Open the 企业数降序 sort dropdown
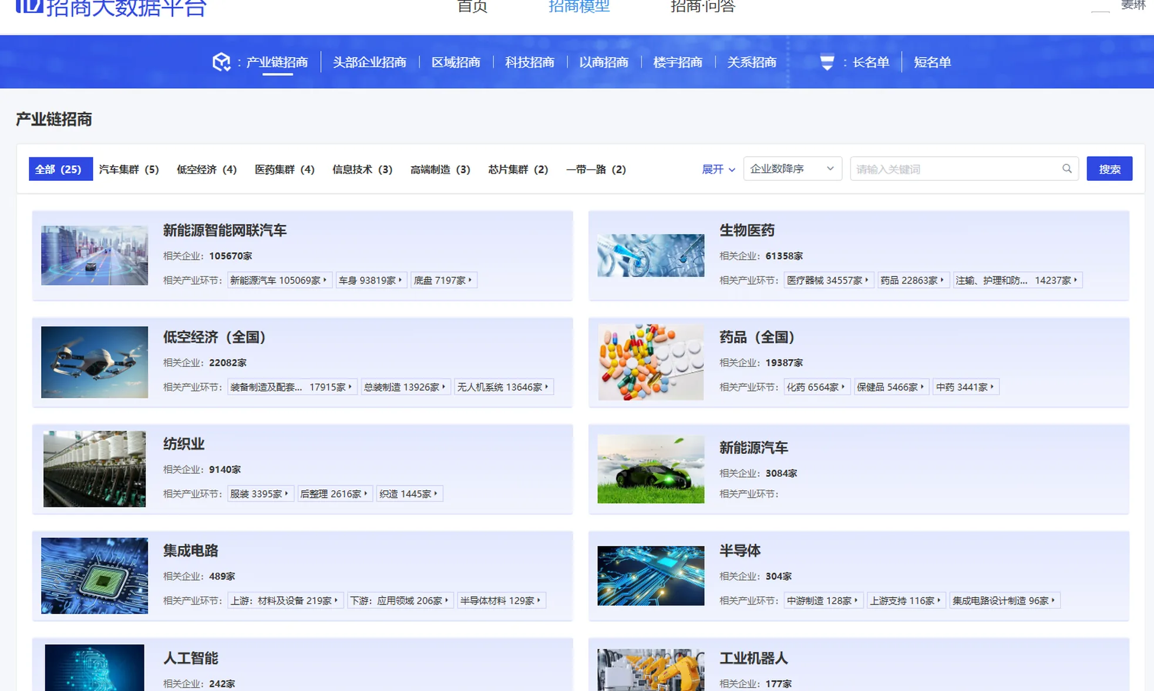 tap(792, 168)
